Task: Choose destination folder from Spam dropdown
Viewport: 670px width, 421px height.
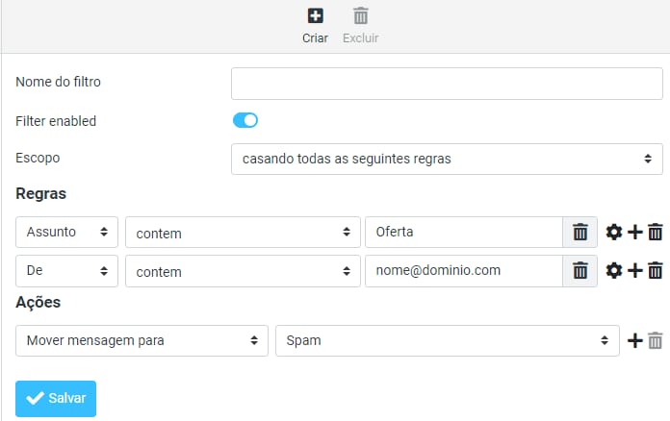Action: (447, 340)
